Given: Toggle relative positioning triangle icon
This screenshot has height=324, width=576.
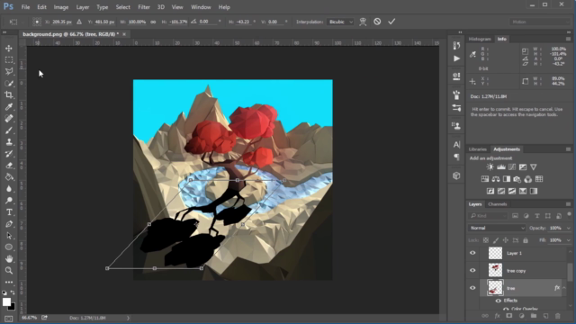Looking at the screenshot, I should pyautogui.click(x=79, y=22).
